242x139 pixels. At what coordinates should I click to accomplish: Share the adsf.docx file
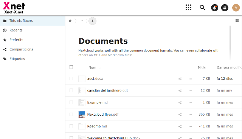coord(180,79)
